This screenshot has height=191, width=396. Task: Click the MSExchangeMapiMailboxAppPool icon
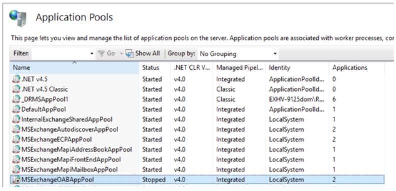[x=16, y=169]
